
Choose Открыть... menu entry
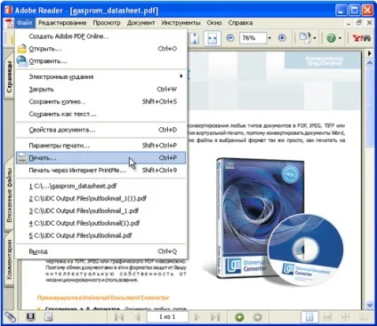[x=100, y=49]
